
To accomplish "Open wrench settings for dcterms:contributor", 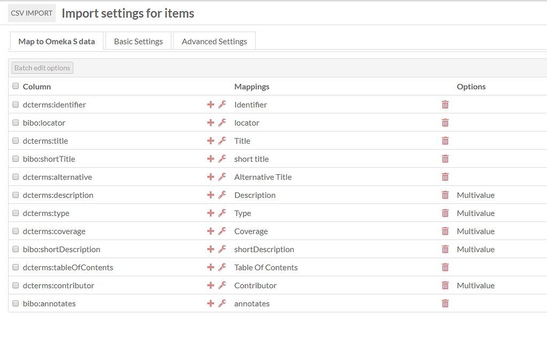I will point(222,285).
